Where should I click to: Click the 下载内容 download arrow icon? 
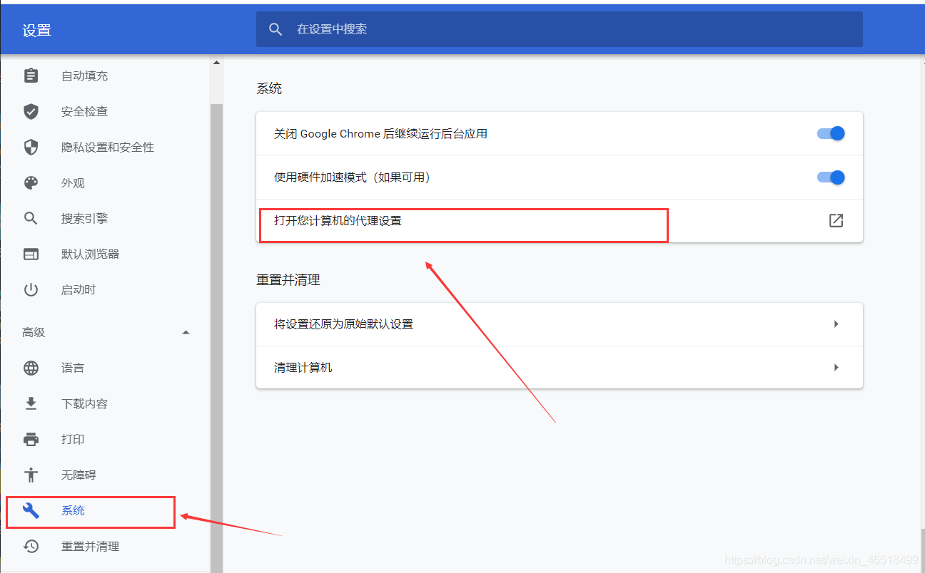coord(31,403)
